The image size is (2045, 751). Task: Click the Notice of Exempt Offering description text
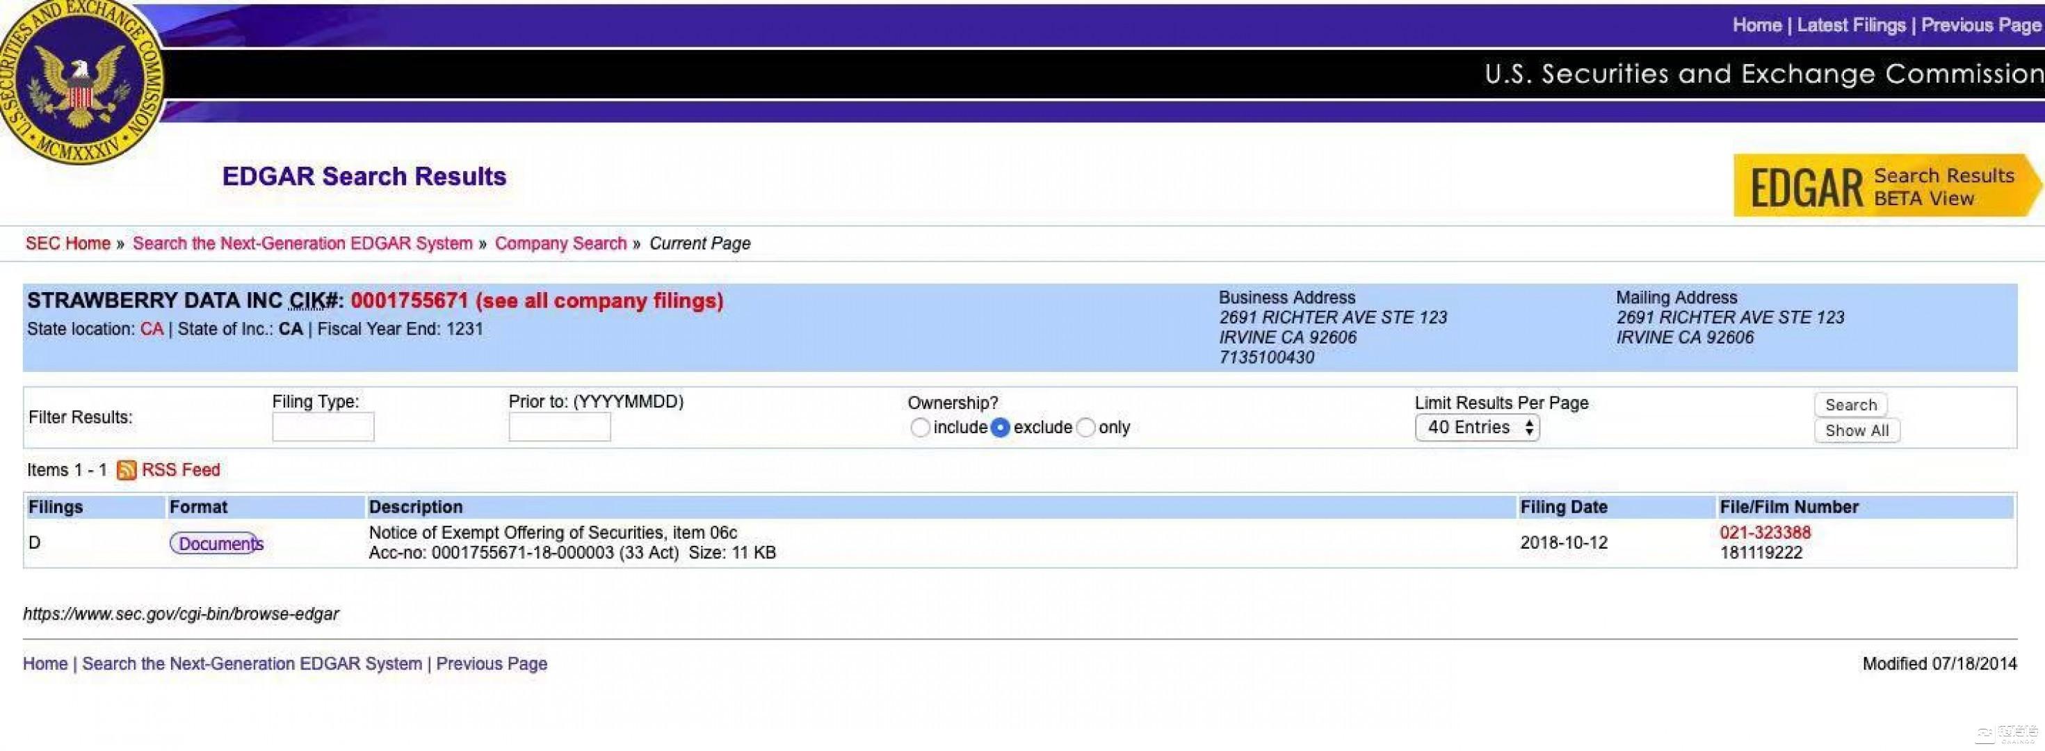553,533
